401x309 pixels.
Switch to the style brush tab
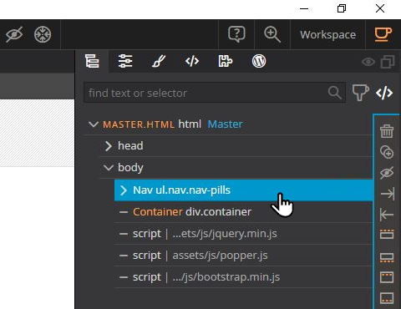(x=159, y=61)
